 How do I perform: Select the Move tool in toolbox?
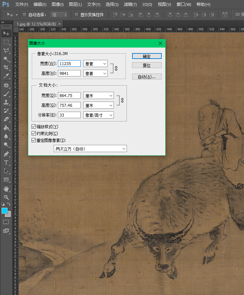click(6, 34)
